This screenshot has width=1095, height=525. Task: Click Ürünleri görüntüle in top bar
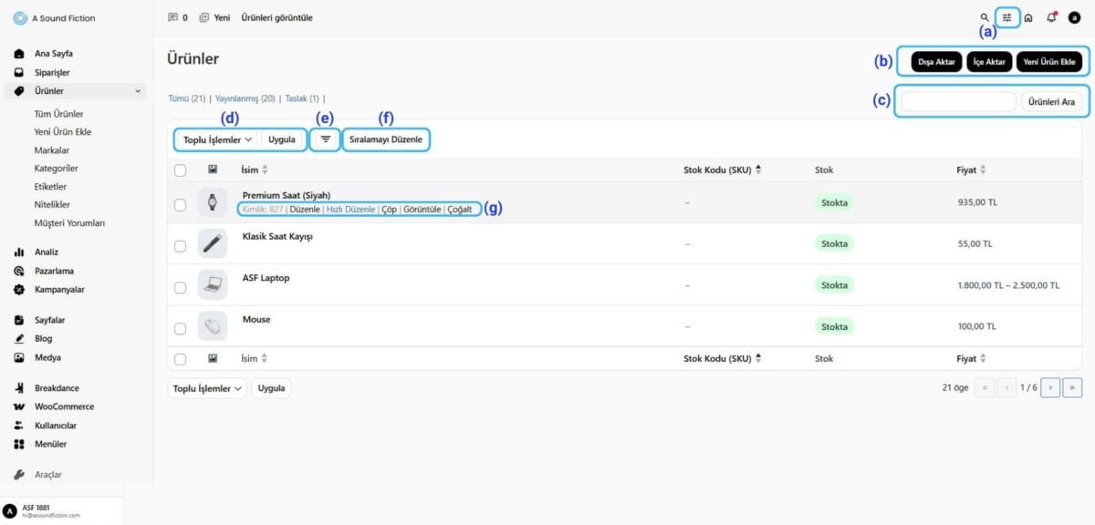point(276,17)
